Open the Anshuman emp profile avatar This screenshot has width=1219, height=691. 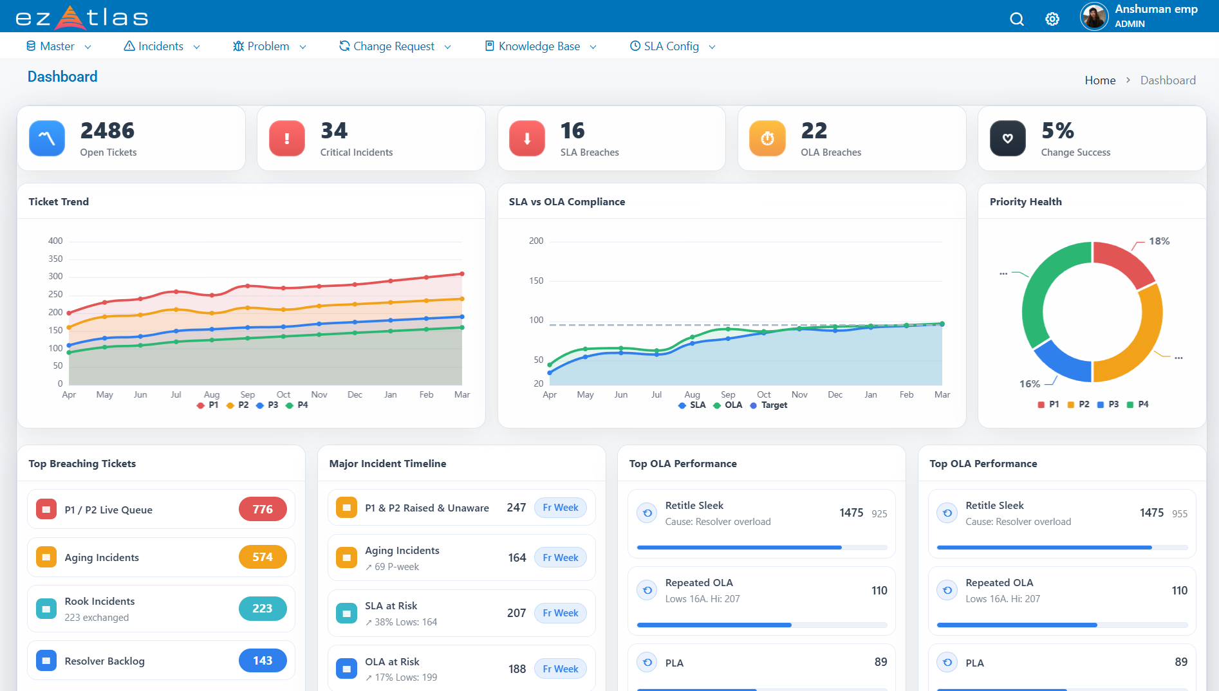click(x=1093, y=17)
